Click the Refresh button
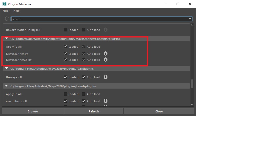 94,111
